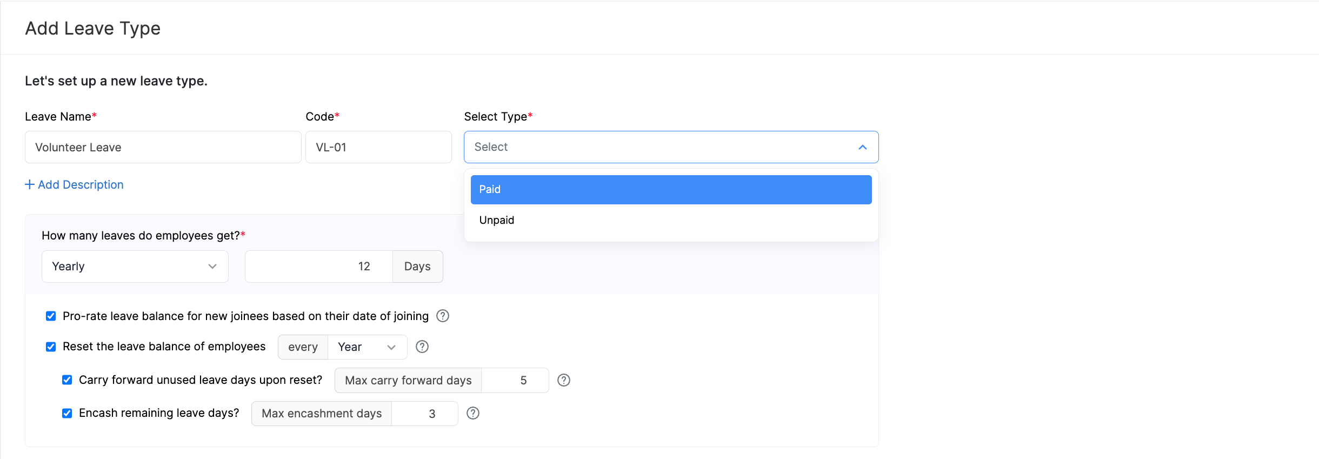Choose Paid from the type options
This screenshot has width=1319, height=459.
point(670,190)
